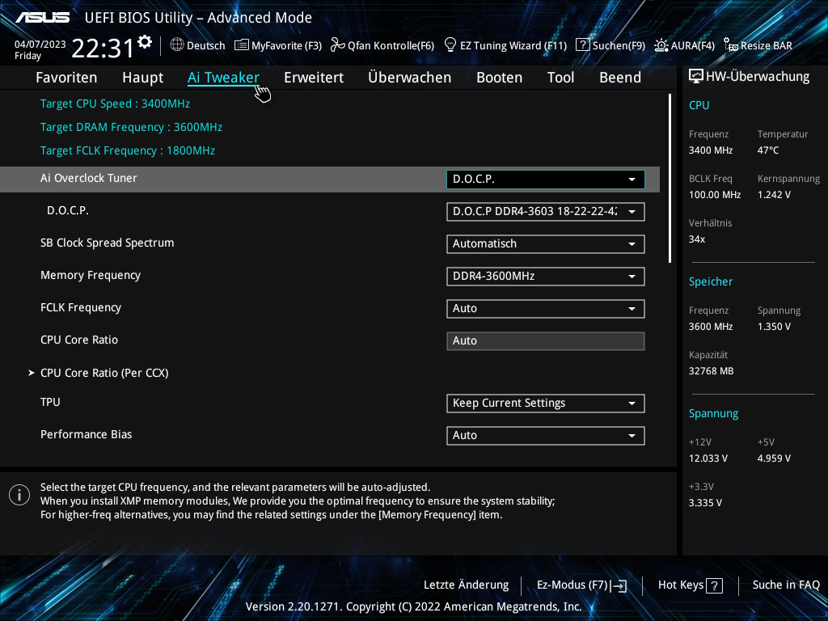Click Letzte Änderung
Image resolution: width=828 pixels, height=621 pixels.
point(467,585)
